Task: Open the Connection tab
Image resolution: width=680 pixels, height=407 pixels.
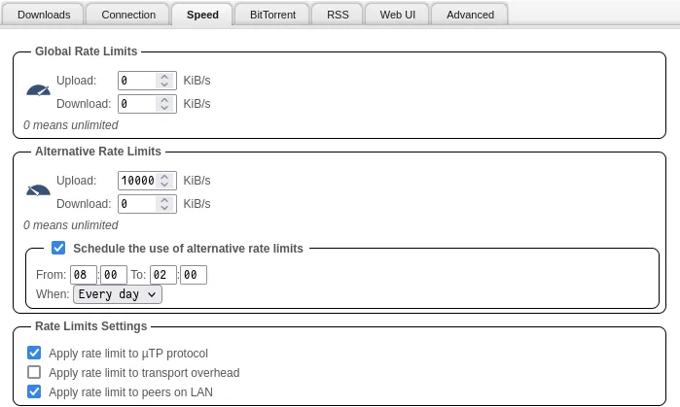Action: tap(128, 15)
